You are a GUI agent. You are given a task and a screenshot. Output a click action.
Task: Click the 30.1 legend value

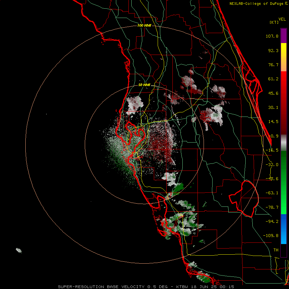[273, 108]
